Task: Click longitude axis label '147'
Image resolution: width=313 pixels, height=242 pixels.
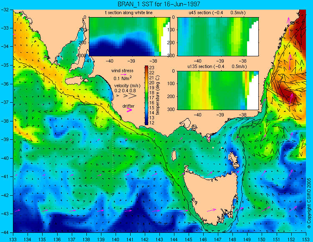Action: tap(218, 239)
